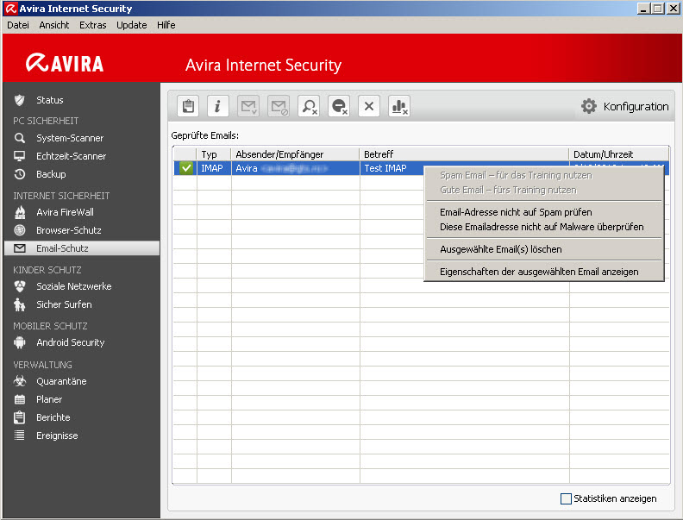683x520 pixels.
Task: Click the Android robot icon
Action: [20, 342]
